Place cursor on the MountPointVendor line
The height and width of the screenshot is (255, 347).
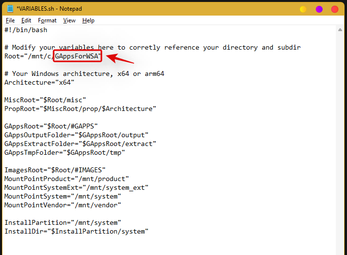[62, 205]
